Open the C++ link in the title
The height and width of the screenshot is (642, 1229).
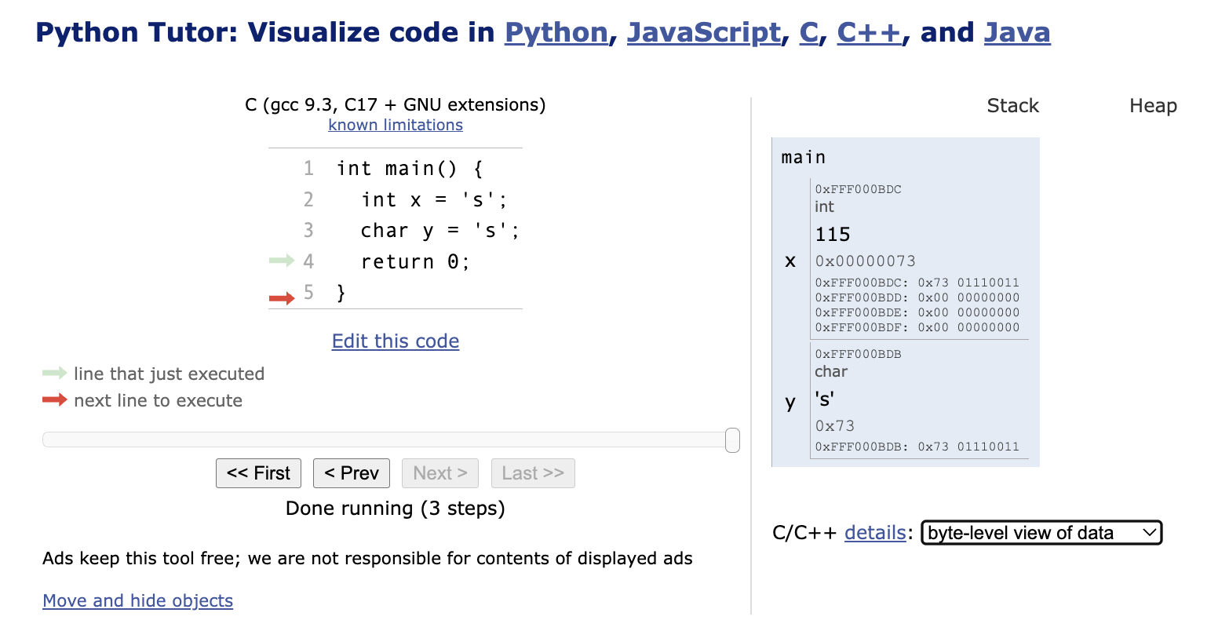(869, 32)
